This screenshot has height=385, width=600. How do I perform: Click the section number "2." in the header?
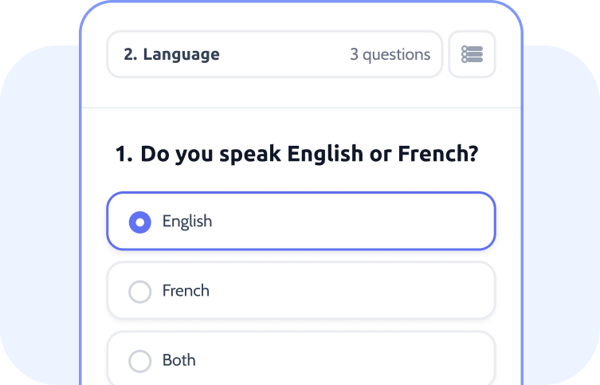coord(131,55)
